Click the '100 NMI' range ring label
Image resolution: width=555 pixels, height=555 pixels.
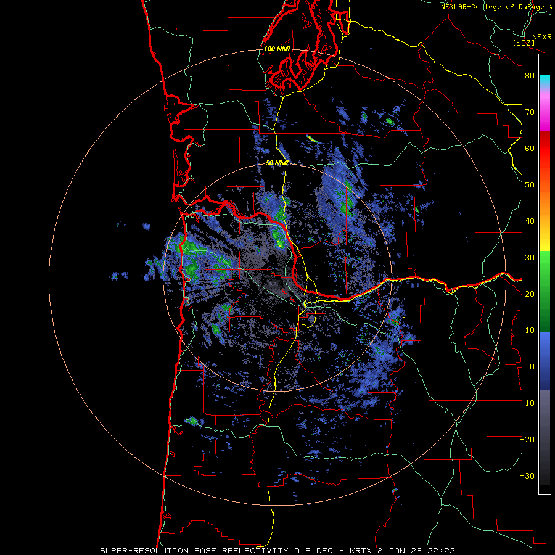coord(277,49)
